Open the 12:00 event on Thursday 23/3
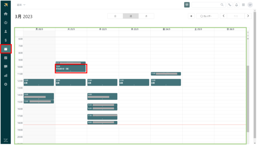257x145 pixels. click(134, 82)
